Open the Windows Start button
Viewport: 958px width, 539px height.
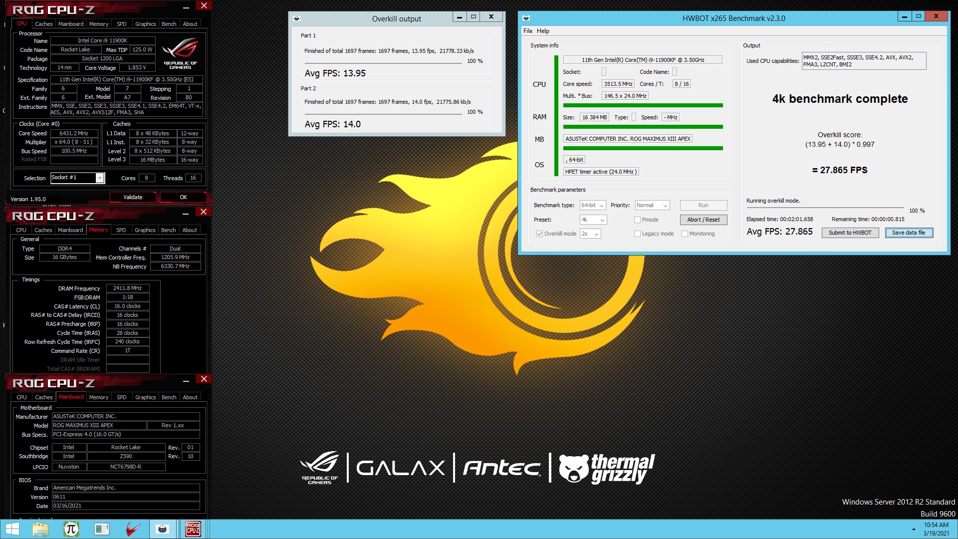[x=12, y=529]
